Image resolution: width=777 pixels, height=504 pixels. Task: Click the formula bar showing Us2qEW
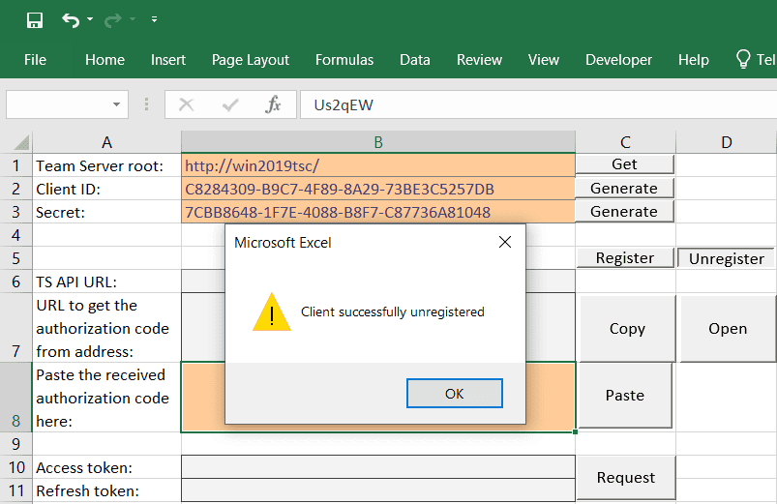click(538, 104)
